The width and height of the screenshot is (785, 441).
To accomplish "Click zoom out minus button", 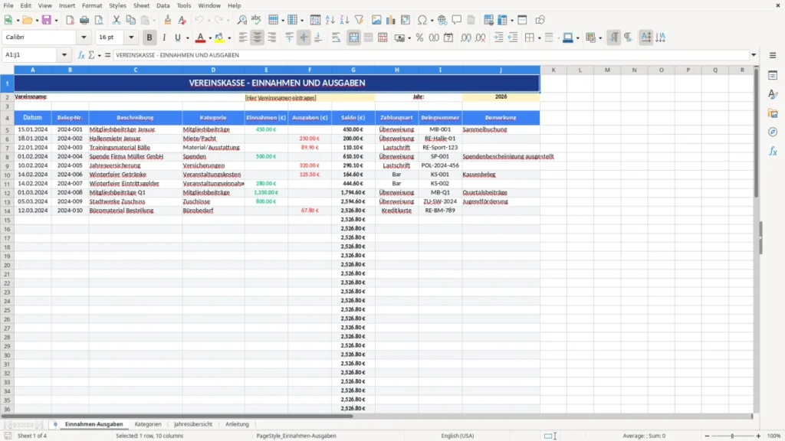I will point(707,436).
